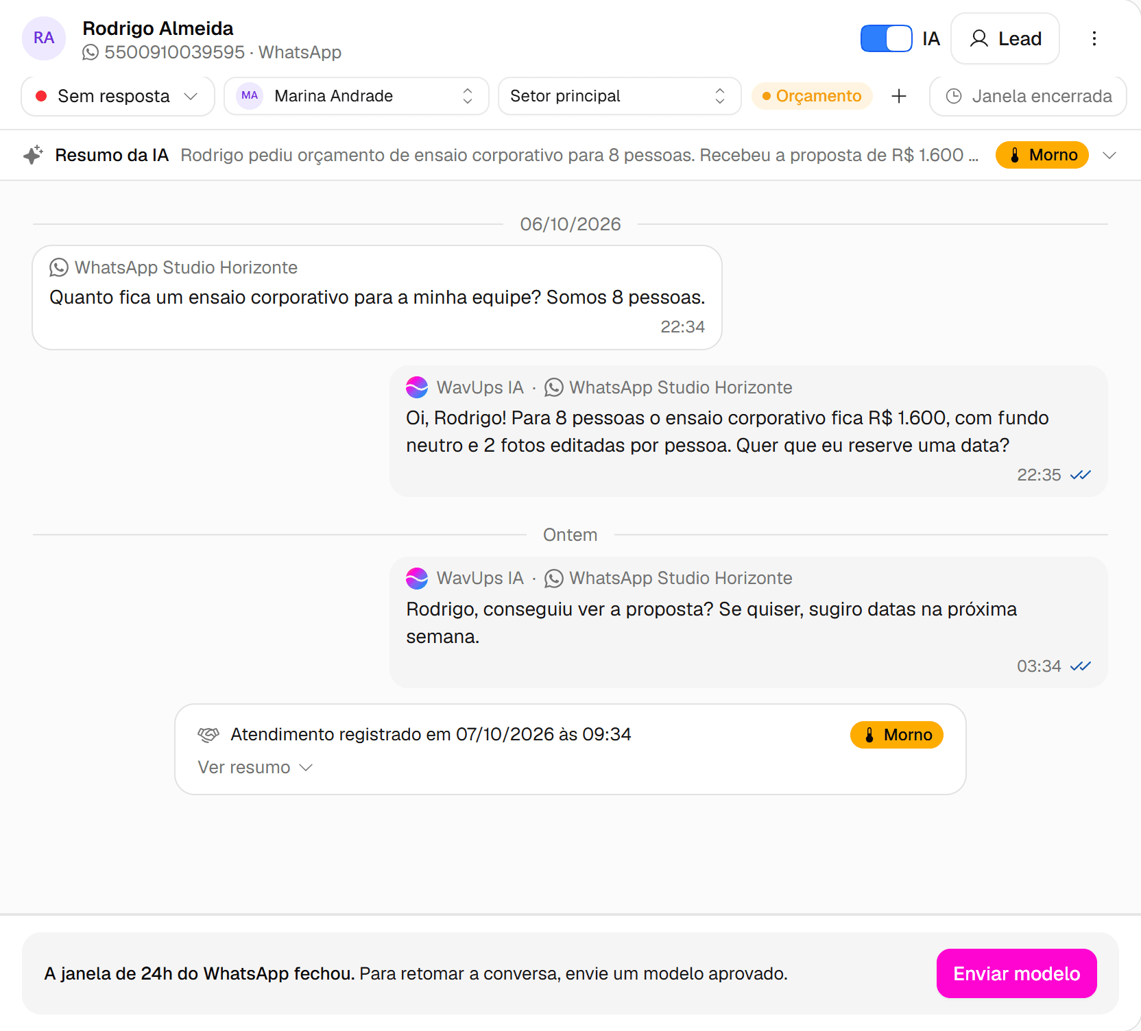
Task: Click the Lead button
Action: 1005,38
